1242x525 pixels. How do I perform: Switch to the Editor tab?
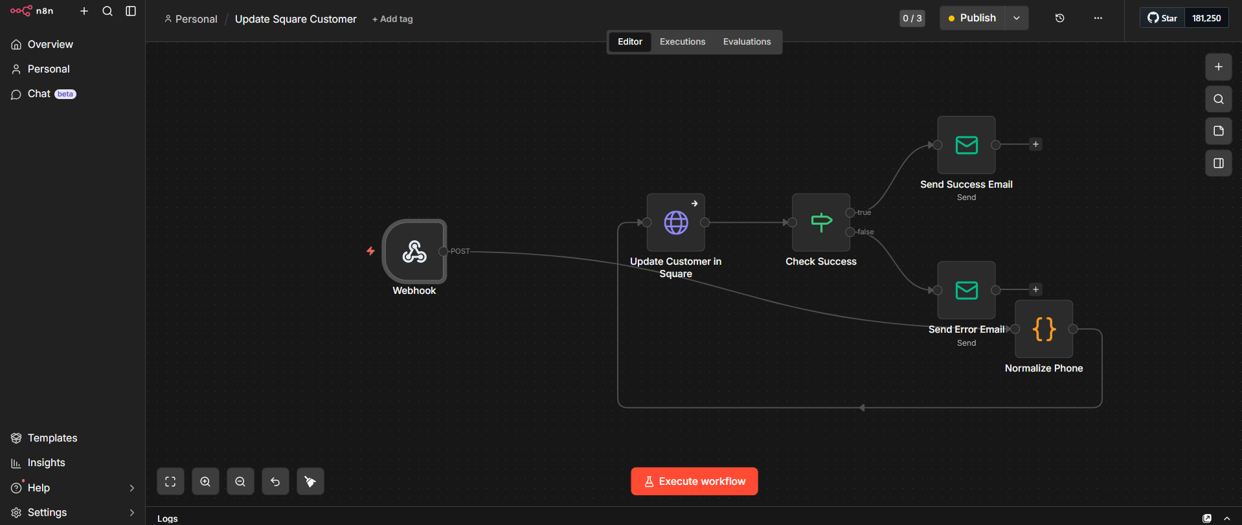pos(630,41)
